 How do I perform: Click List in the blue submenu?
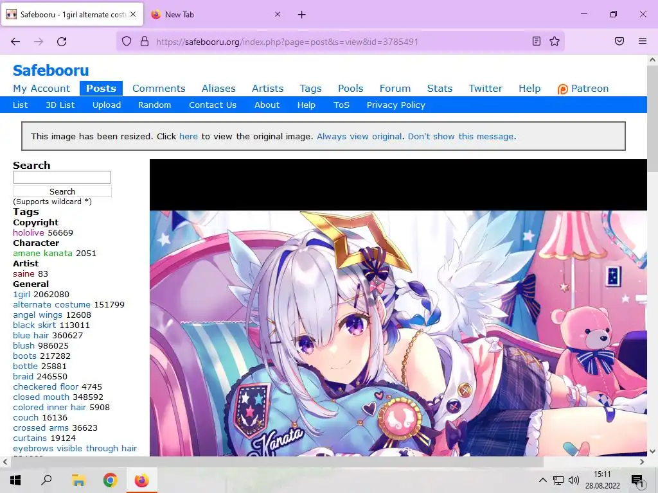[20, 105]
